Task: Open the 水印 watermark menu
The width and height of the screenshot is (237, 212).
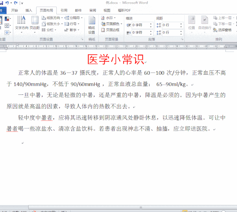Action: click(108, 18)
